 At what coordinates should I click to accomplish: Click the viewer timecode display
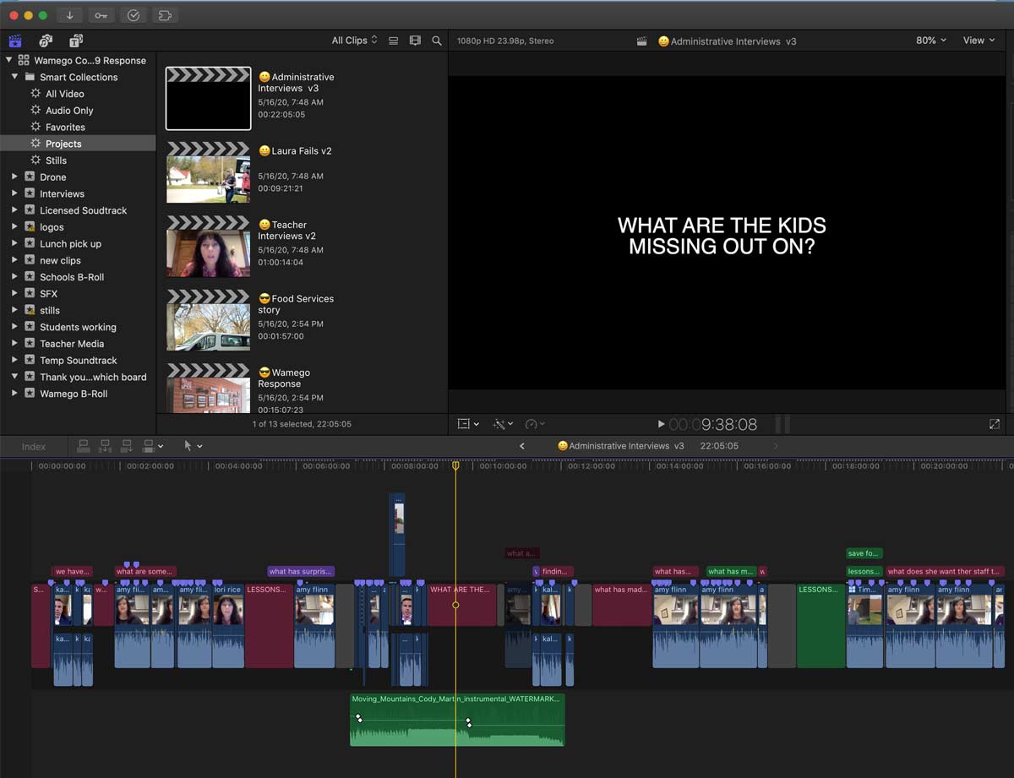[x=713, y=424]
